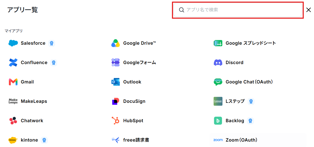Click the freee請求書 bird icon
This screenshot has width=314, height=147.
(x=115, y=140)
